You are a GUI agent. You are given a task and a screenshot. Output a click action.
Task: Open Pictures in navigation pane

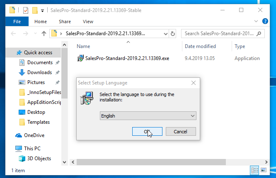[36, 82]
